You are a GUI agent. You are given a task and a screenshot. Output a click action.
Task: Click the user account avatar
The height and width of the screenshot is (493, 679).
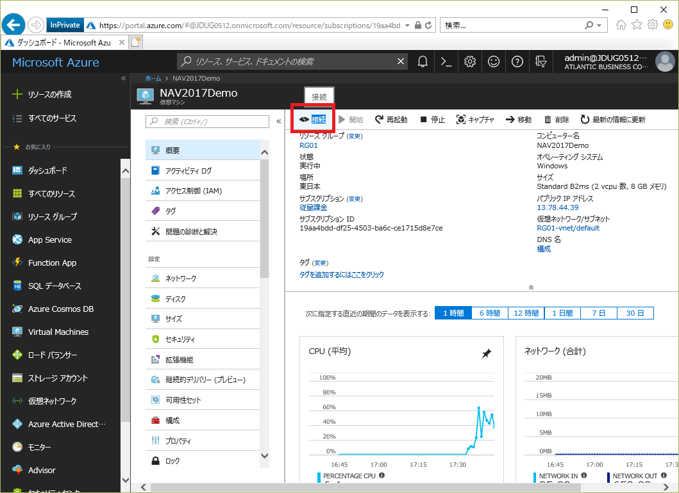[665, 62]
